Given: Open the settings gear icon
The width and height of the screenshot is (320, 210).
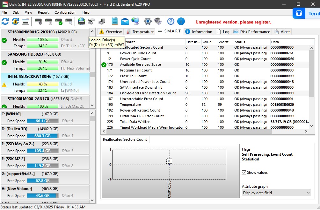Looking at the screenshot, I should [147, 22].
